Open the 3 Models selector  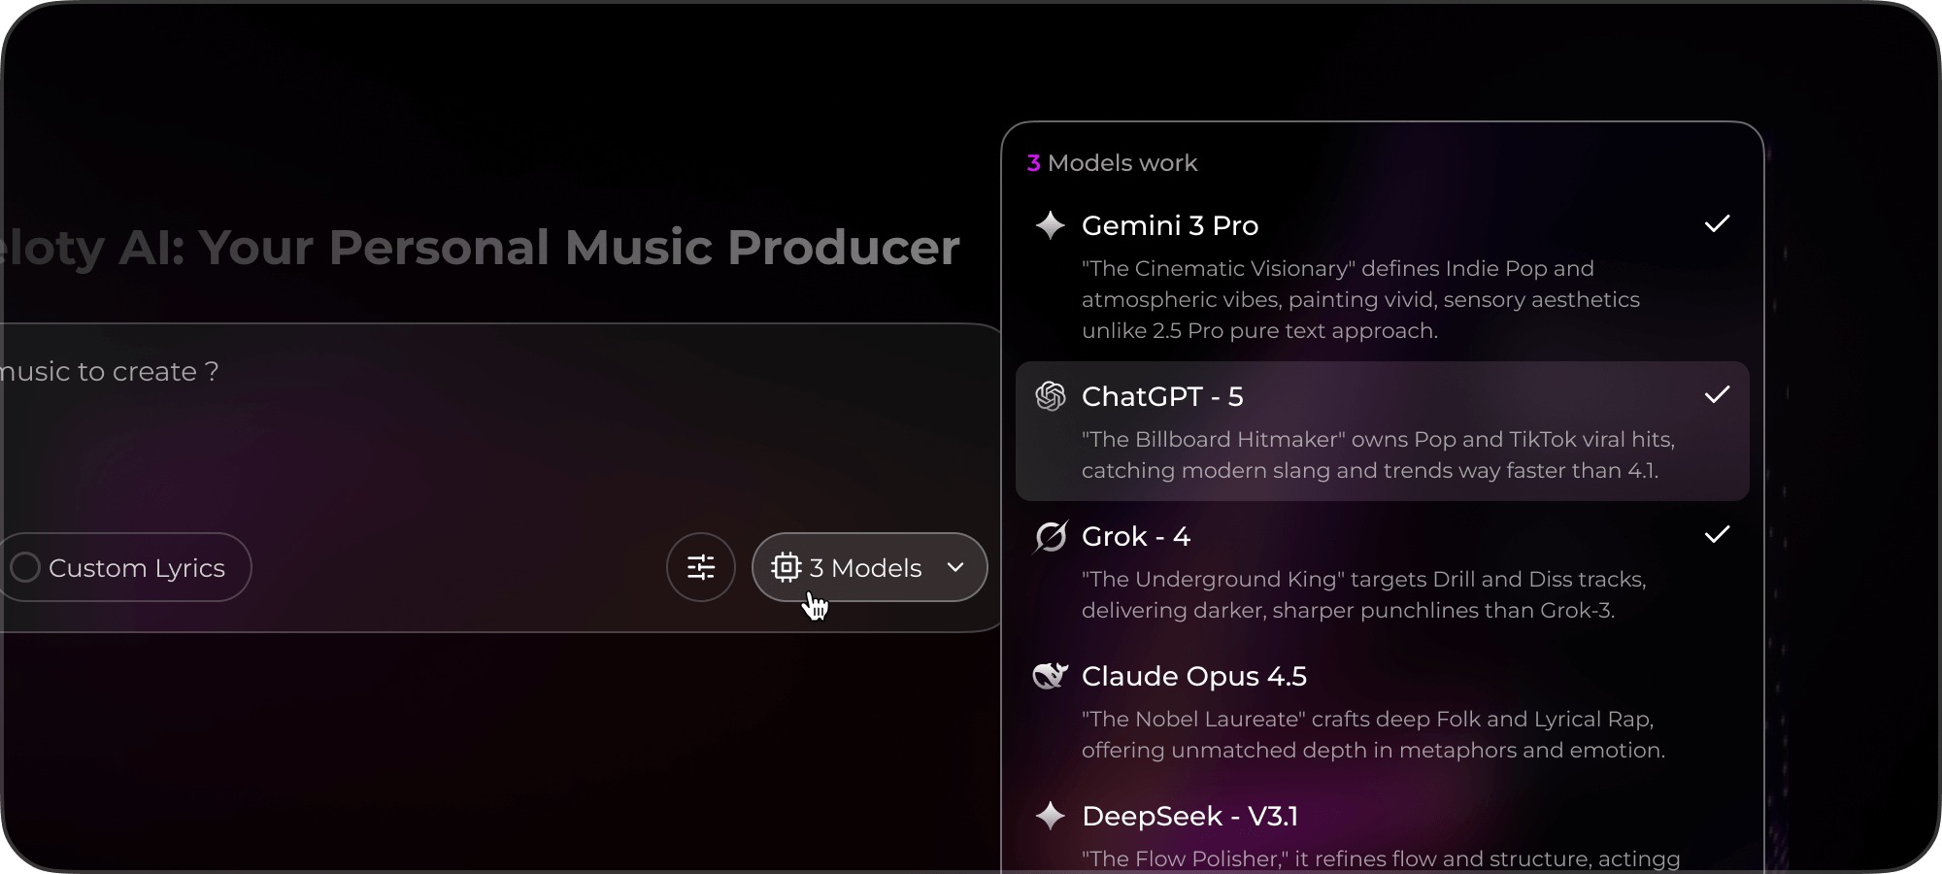tap(870, 567)
